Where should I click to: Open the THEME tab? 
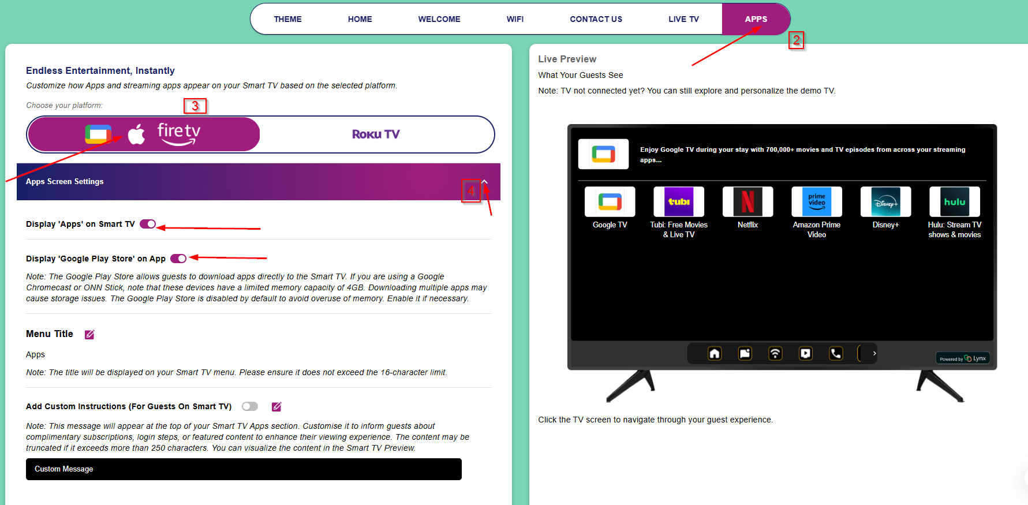[x=287, y=19]
